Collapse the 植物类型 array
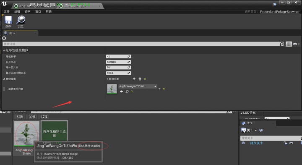The width and height of the screenshot is (302, 165). click(4, 79)
